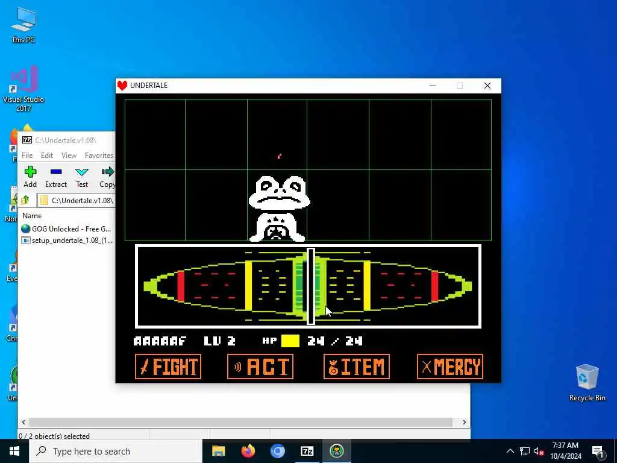The width and height of the screenshot is (617, 463).
Task: Show hidden system tray icons
Action: [510, 451]
